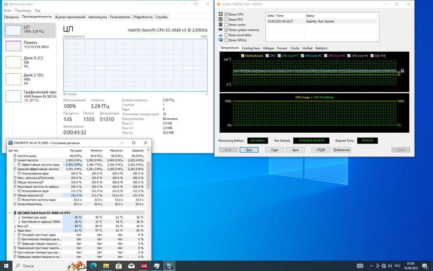Screen dimensions: 433x271
Task: Expand the Тепловой троттлинг ядра row
Action: coord(14,235)
